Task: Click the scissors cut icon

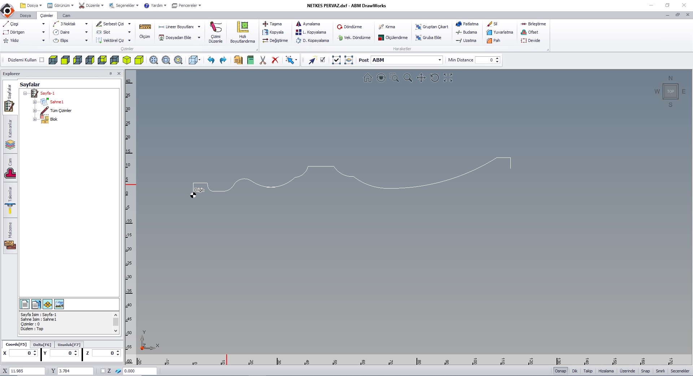Action: (263, 60)
